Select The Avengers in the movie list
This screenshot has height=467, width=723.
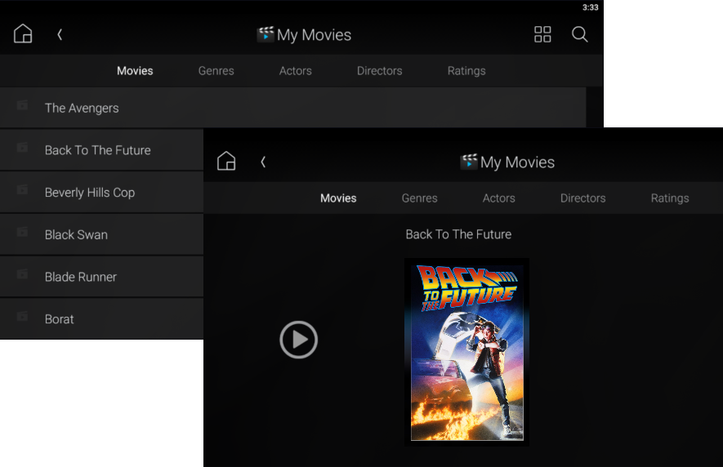(x=292, y=108)
